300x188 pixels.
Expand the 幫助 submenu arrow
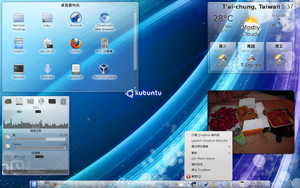[x=229, y=153]
